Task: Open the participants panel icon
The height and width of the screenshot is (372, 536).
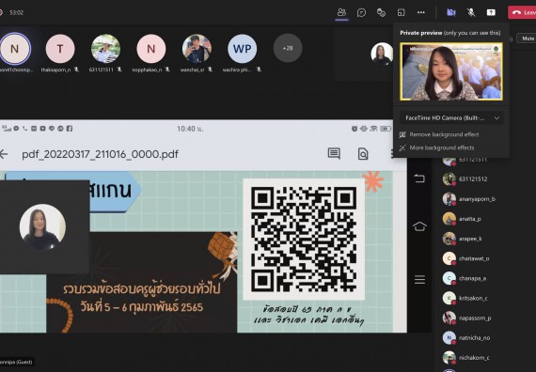Action: tap(341, 12)
